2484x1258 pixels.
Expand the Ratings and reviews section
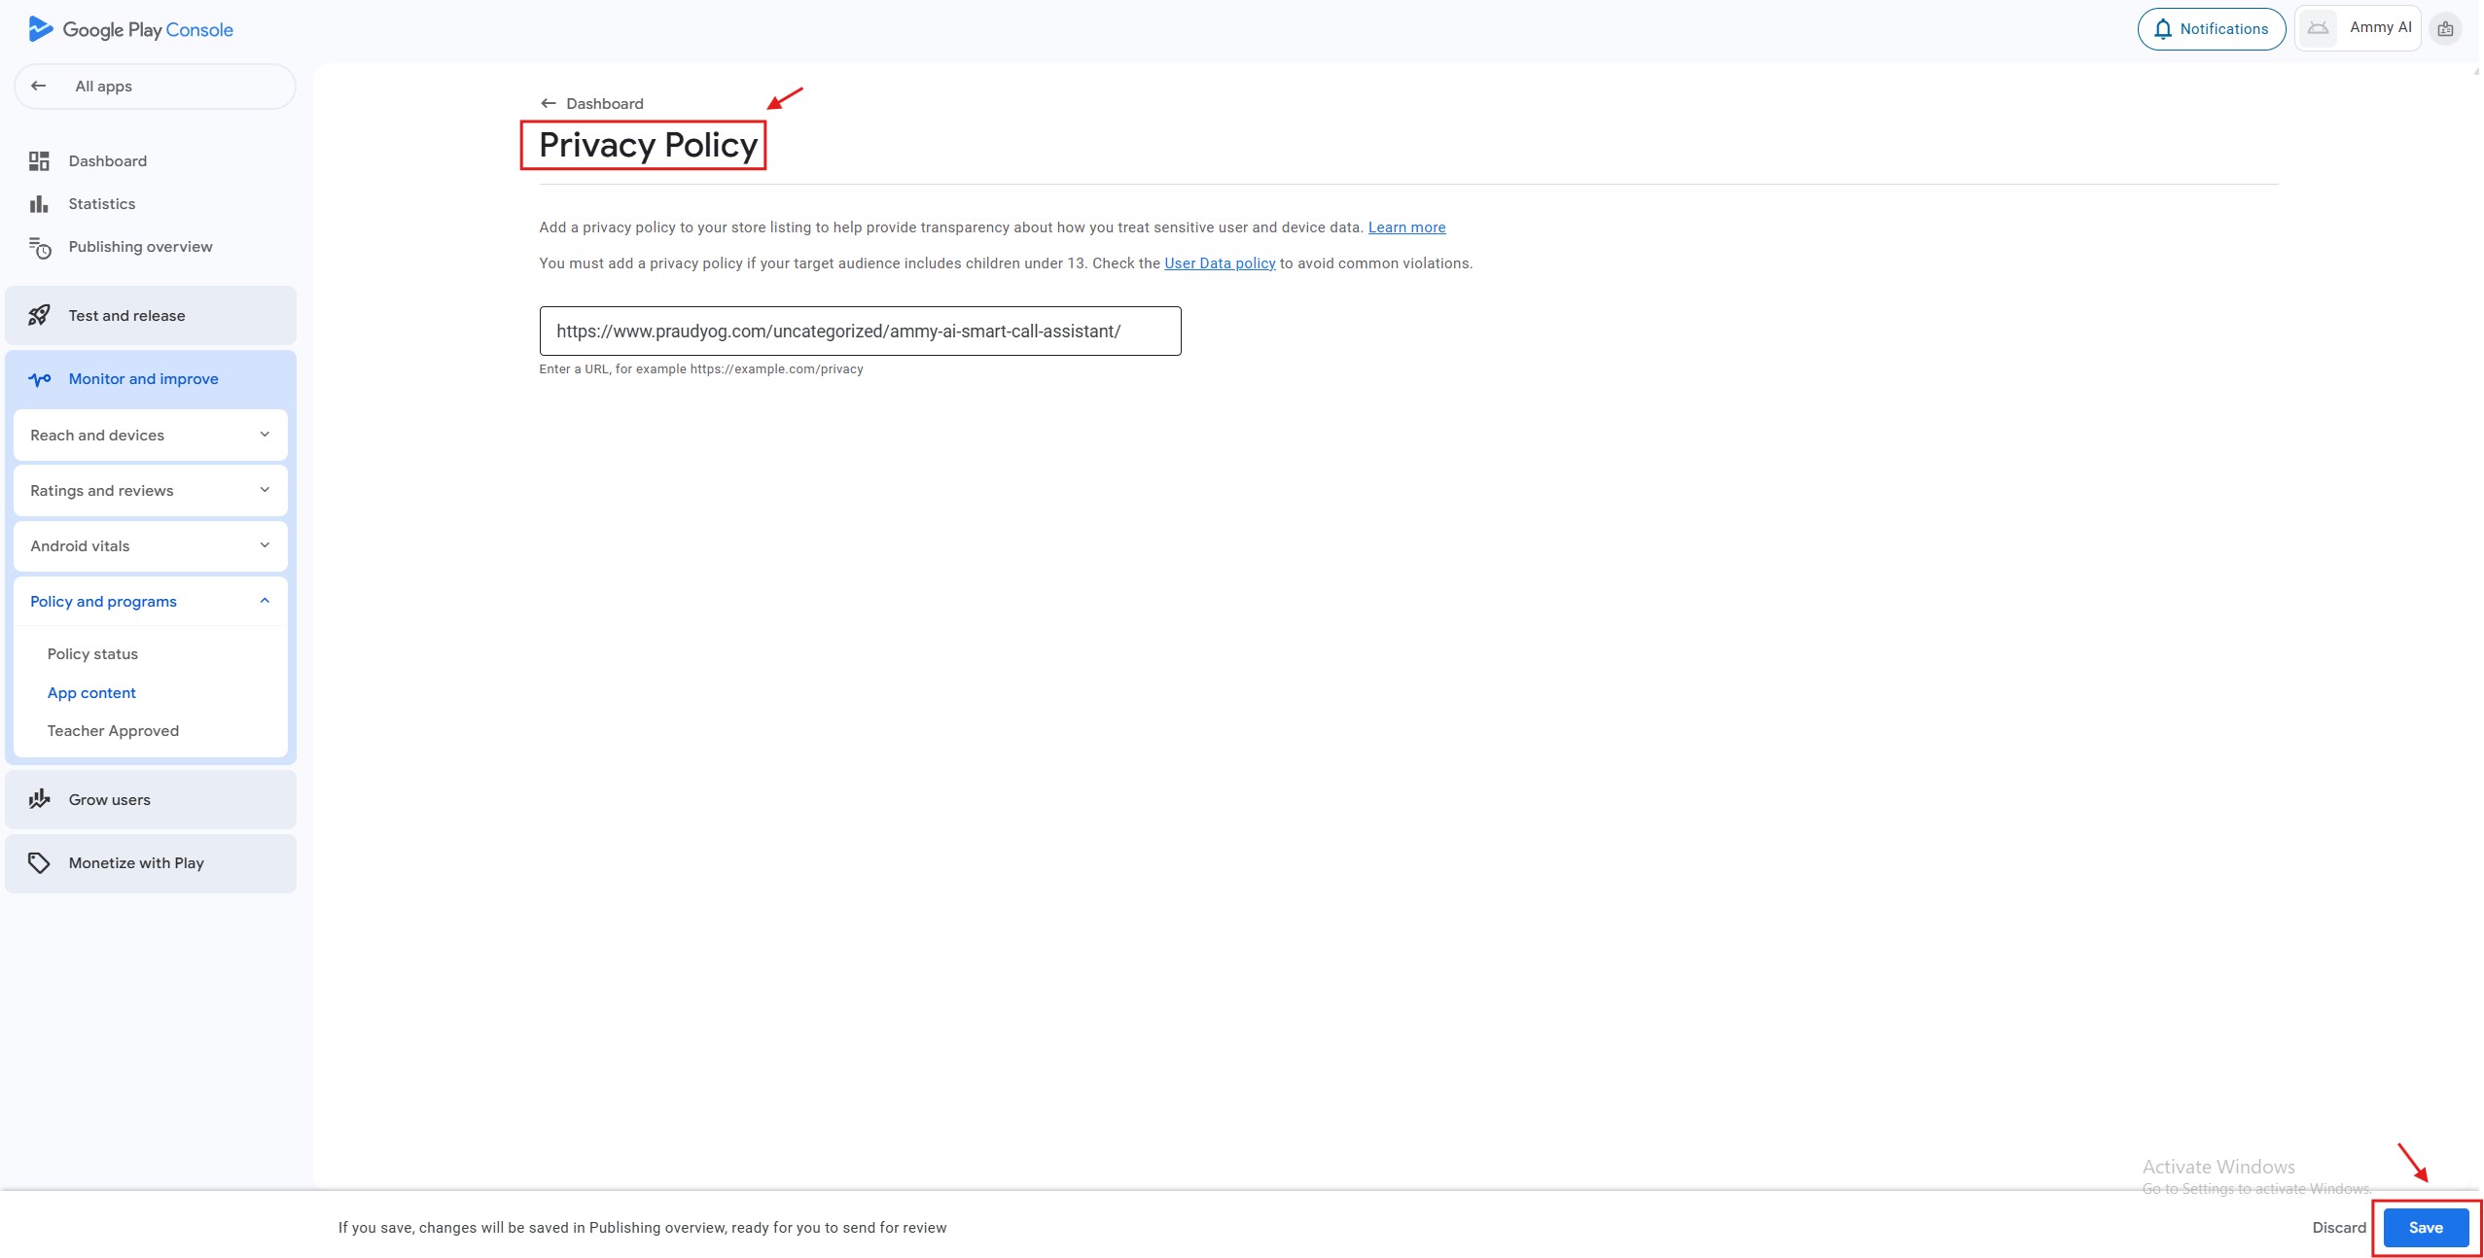click(x=151, y=491)
